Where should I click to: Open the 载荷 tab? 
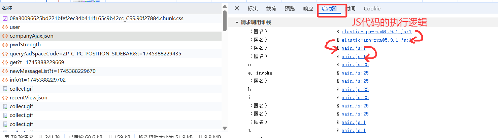click(x=271, y=9)
